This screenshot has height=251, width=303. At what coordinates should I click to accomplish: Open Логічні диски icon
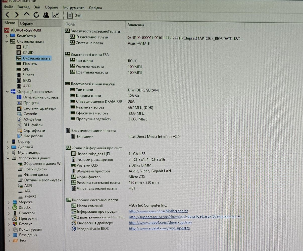click(20, 169)
